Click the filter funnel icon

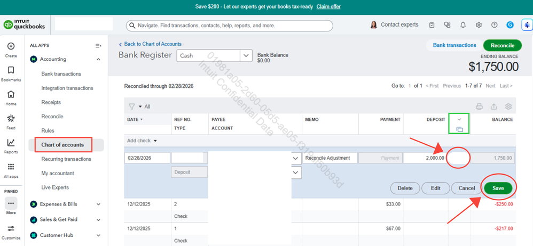[131, 106]
